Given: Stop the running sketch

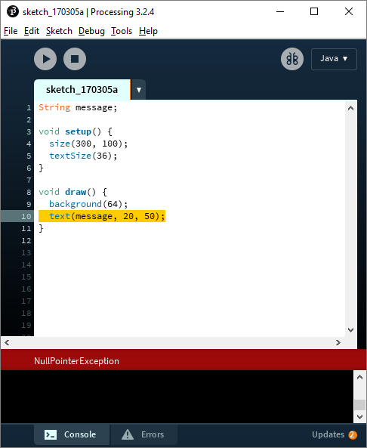Looking at the screenshot, I should tap(75, 59).
